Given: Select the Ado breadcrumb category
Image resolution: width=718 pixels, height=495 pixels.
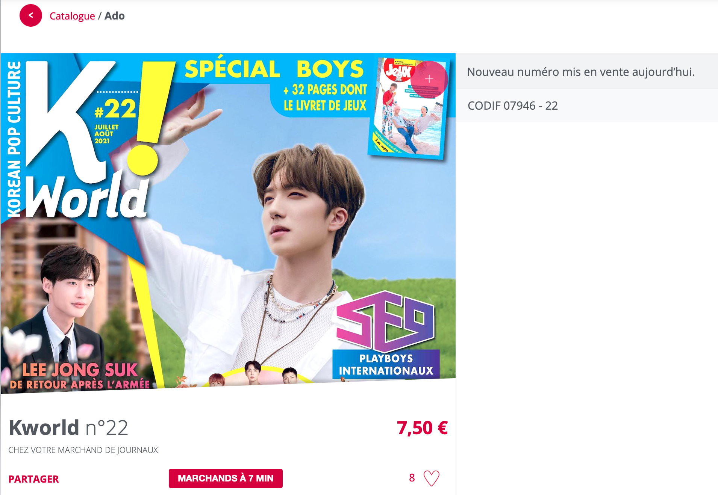Looking at the screenshot, I should click(x=115, y=16).
